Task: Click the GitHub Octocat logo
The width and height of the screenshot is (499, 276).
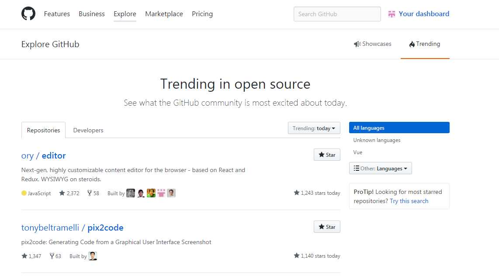Action: [x=28, y=14]
